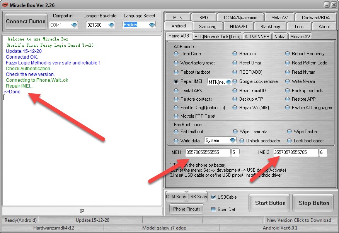The width and height of the screenshot is (339, 233).
Task: Open Phone Pinouts
Action: point(187,209)
